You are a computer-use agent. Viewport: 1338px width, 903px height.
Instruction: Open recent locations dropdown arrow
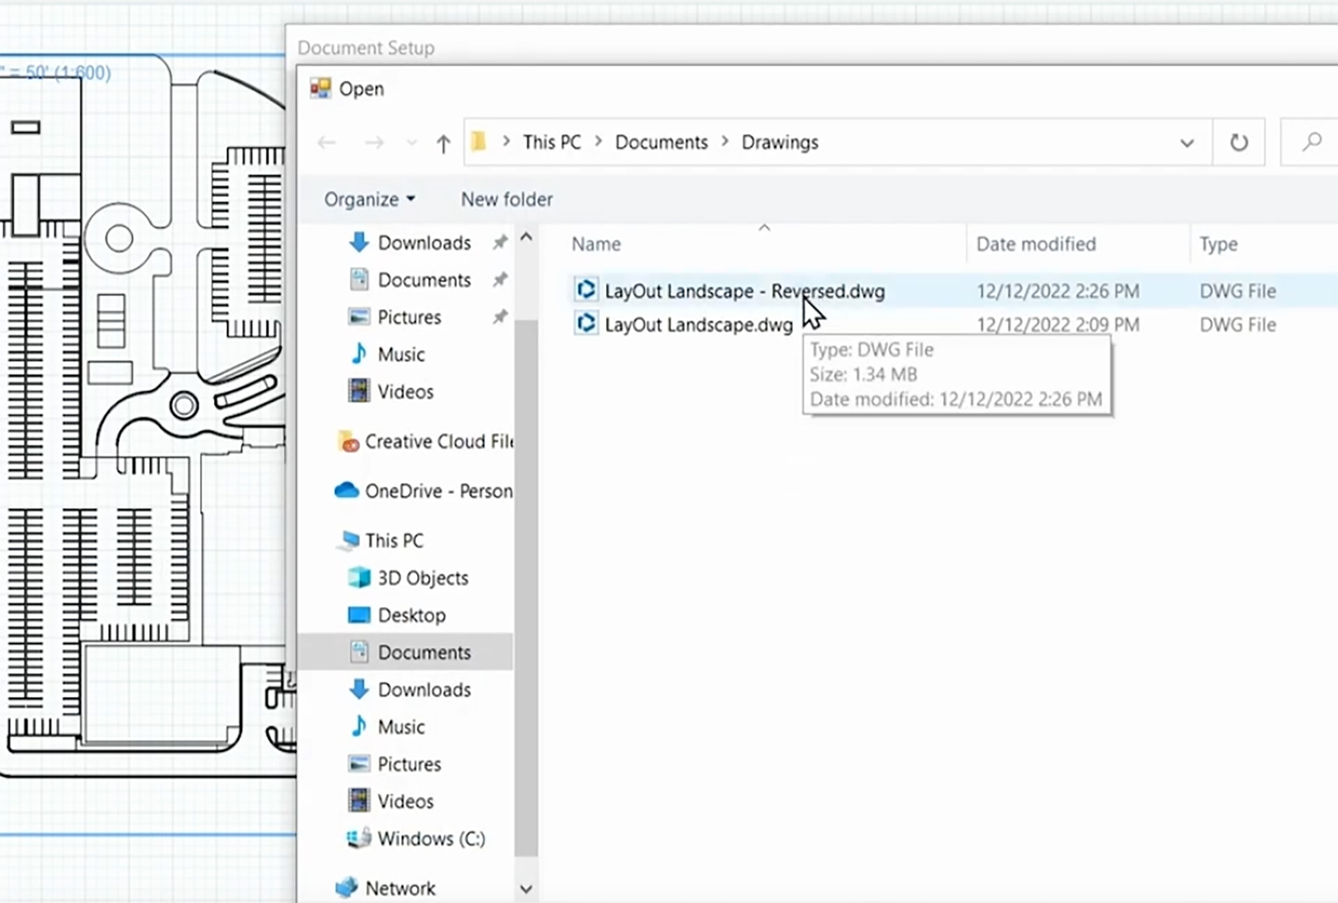pyautogui.click(x=411, y=143)
